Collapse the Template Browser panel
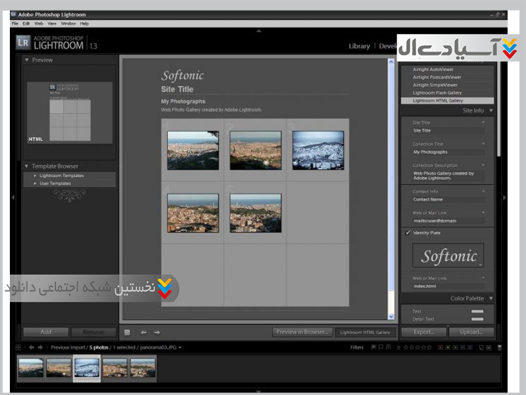Image resolution: width=526 pixels, height=395 pixels. 27,167
